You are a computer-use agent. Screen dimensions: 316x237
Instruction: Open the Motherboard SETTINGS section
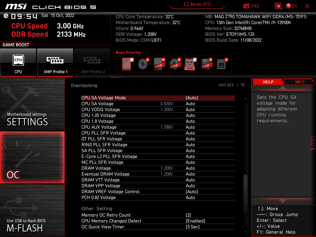click(x=32, y=104)
